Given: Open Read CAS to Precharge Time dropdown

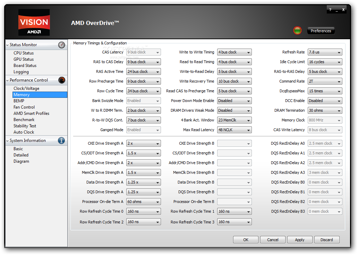Looking at the screenshot, I should coord(234,91).
